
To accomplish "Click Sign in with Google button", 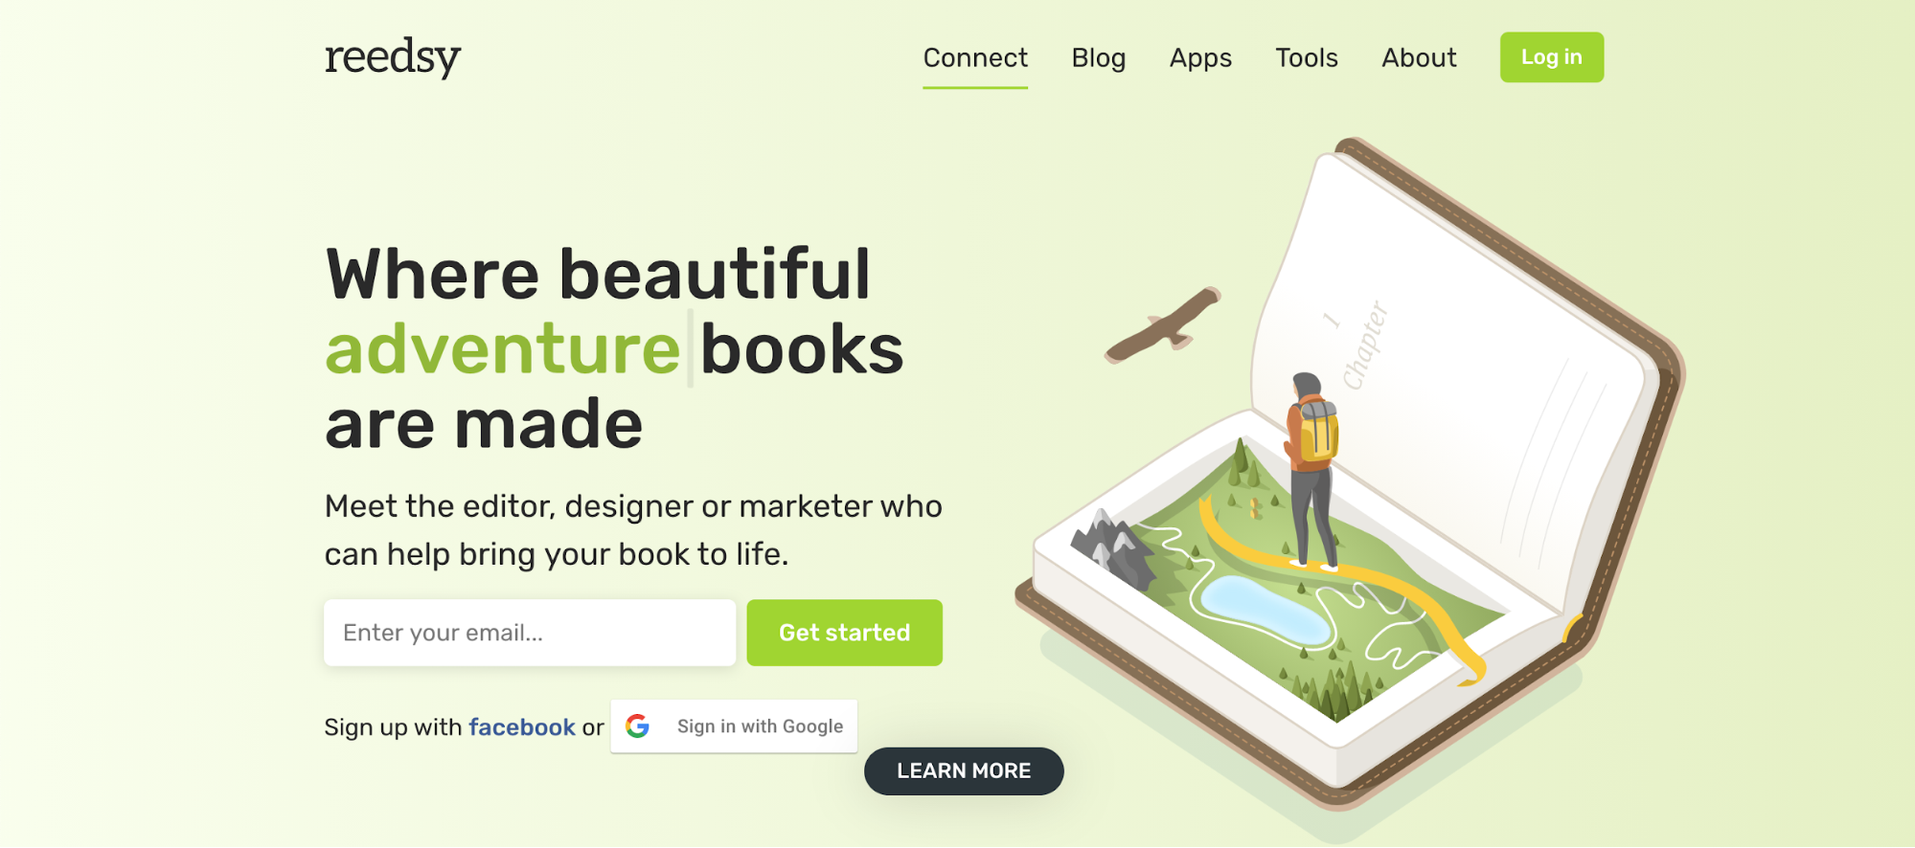I will 734,726.
